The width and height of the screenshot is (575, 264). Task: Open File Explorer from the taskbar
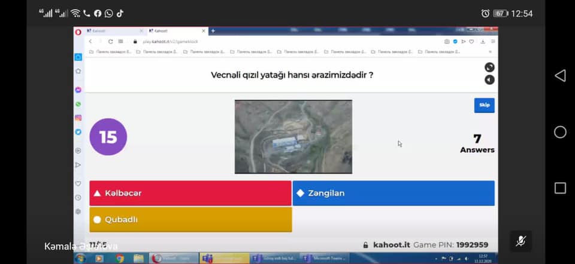(138, 259)
